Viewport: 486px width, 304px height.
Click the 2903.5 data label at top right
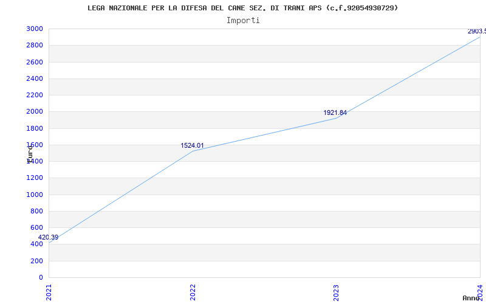click(477, 31)
